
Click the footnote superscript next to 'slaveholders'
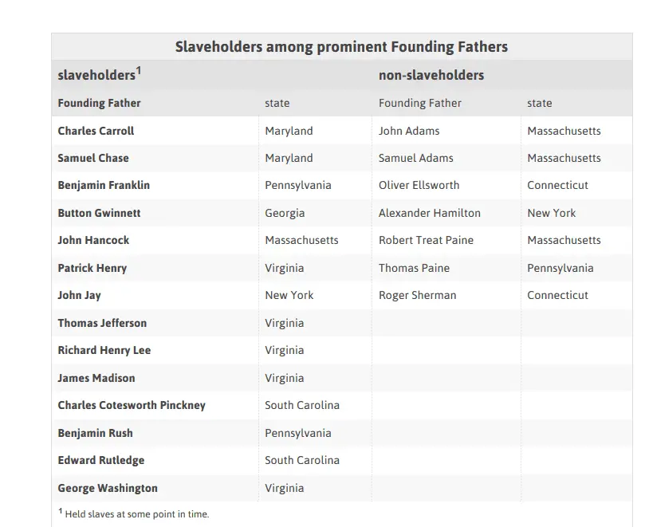(x=139, y=71)
